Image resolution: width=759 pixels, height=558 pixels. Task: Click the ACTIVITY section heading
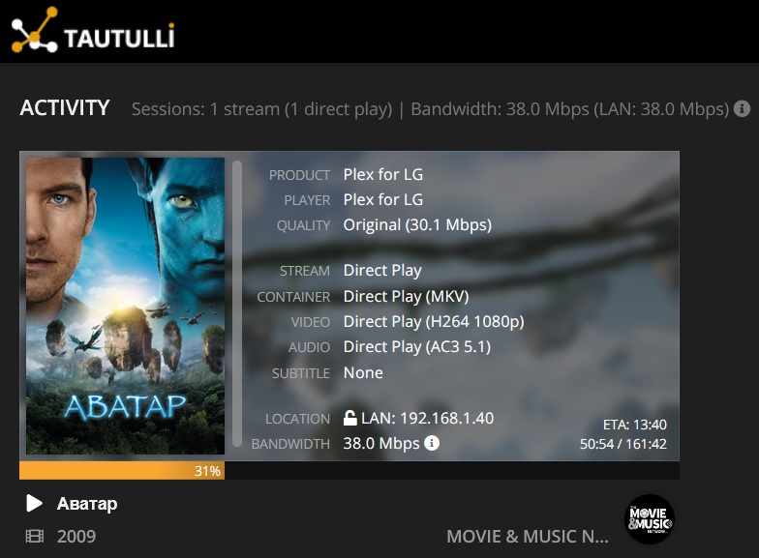(x=65, y=108)
